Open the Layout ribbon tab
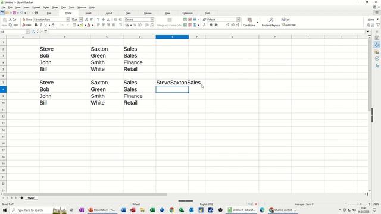The height and width of the screenshot is (214, 381). (x=108, y=13)
